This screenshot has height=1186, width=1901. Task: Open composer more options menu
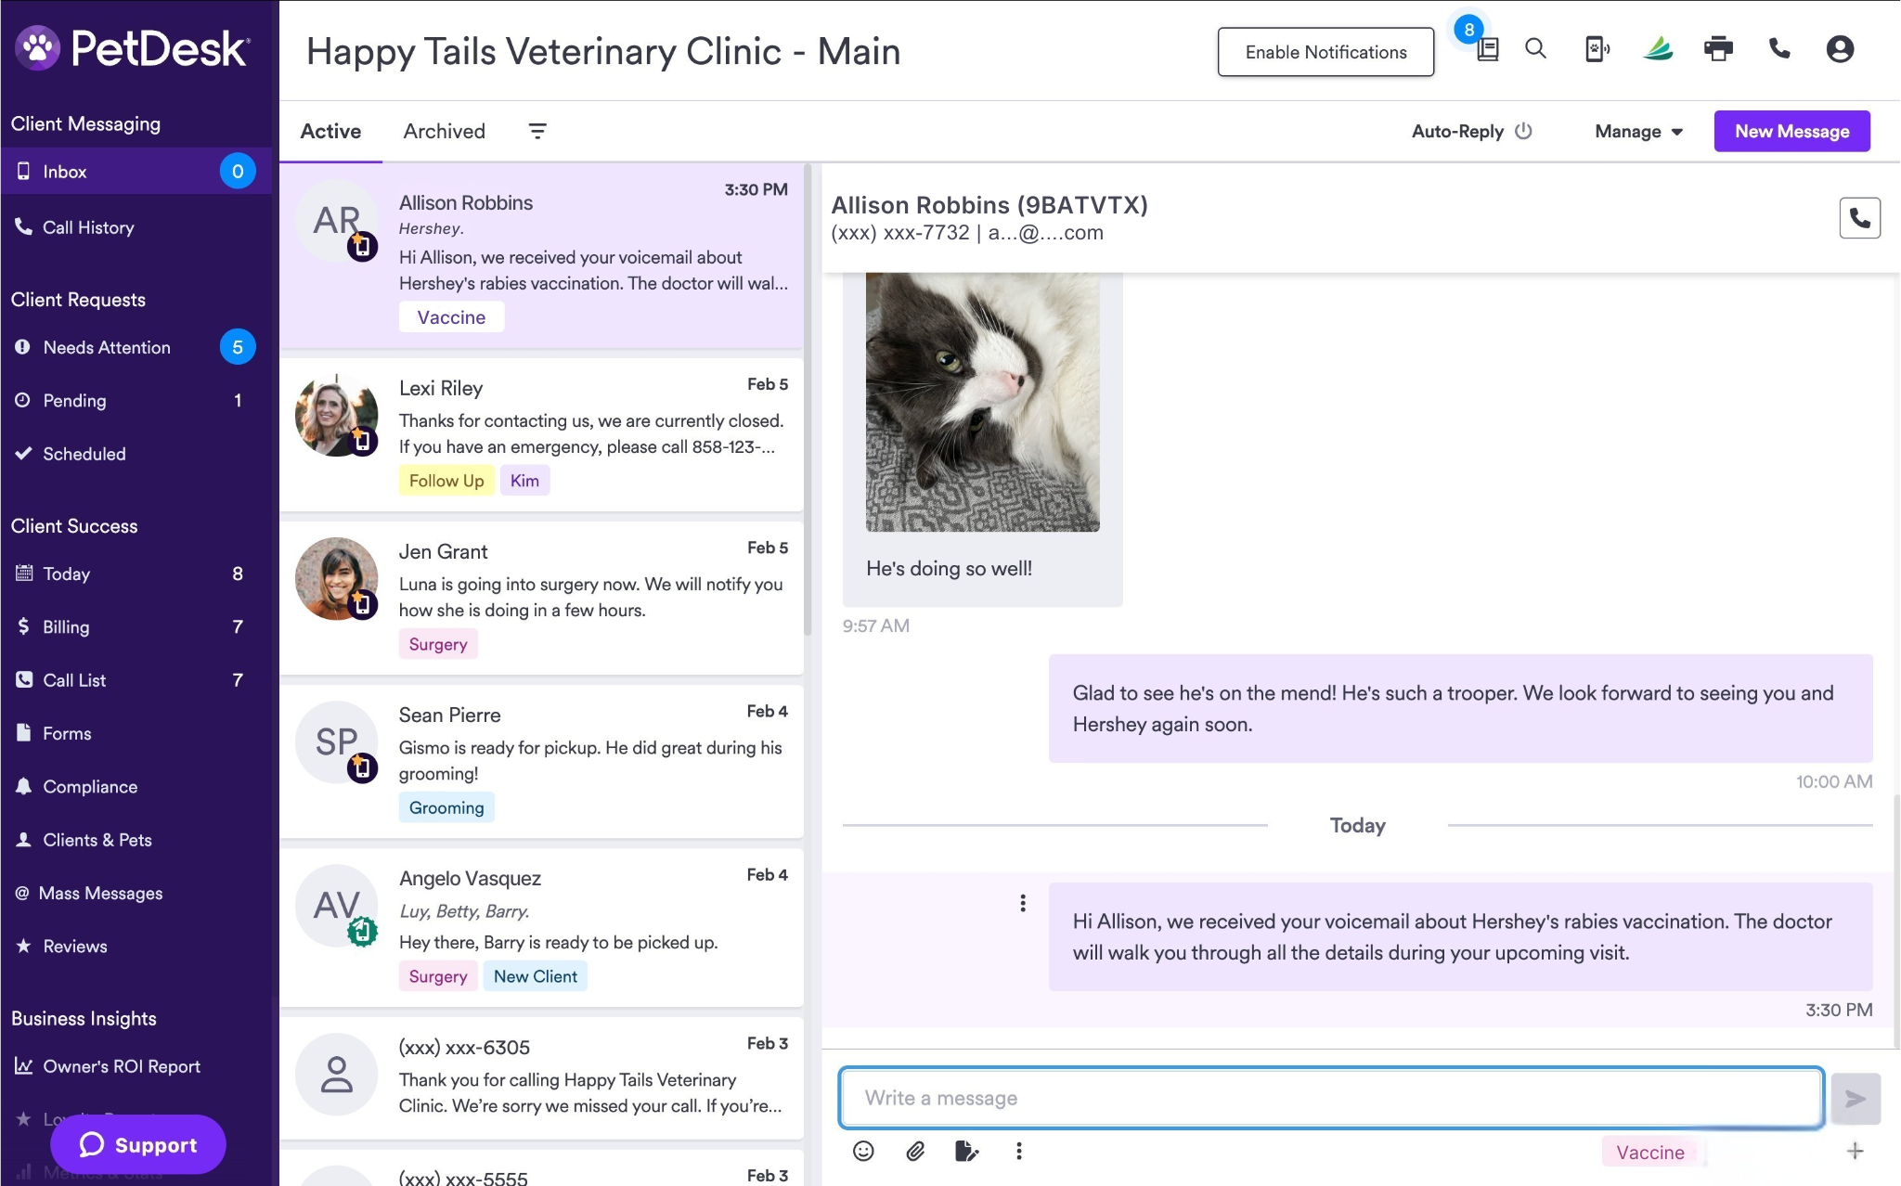pyautogui.click(x=1019, y=1152)
